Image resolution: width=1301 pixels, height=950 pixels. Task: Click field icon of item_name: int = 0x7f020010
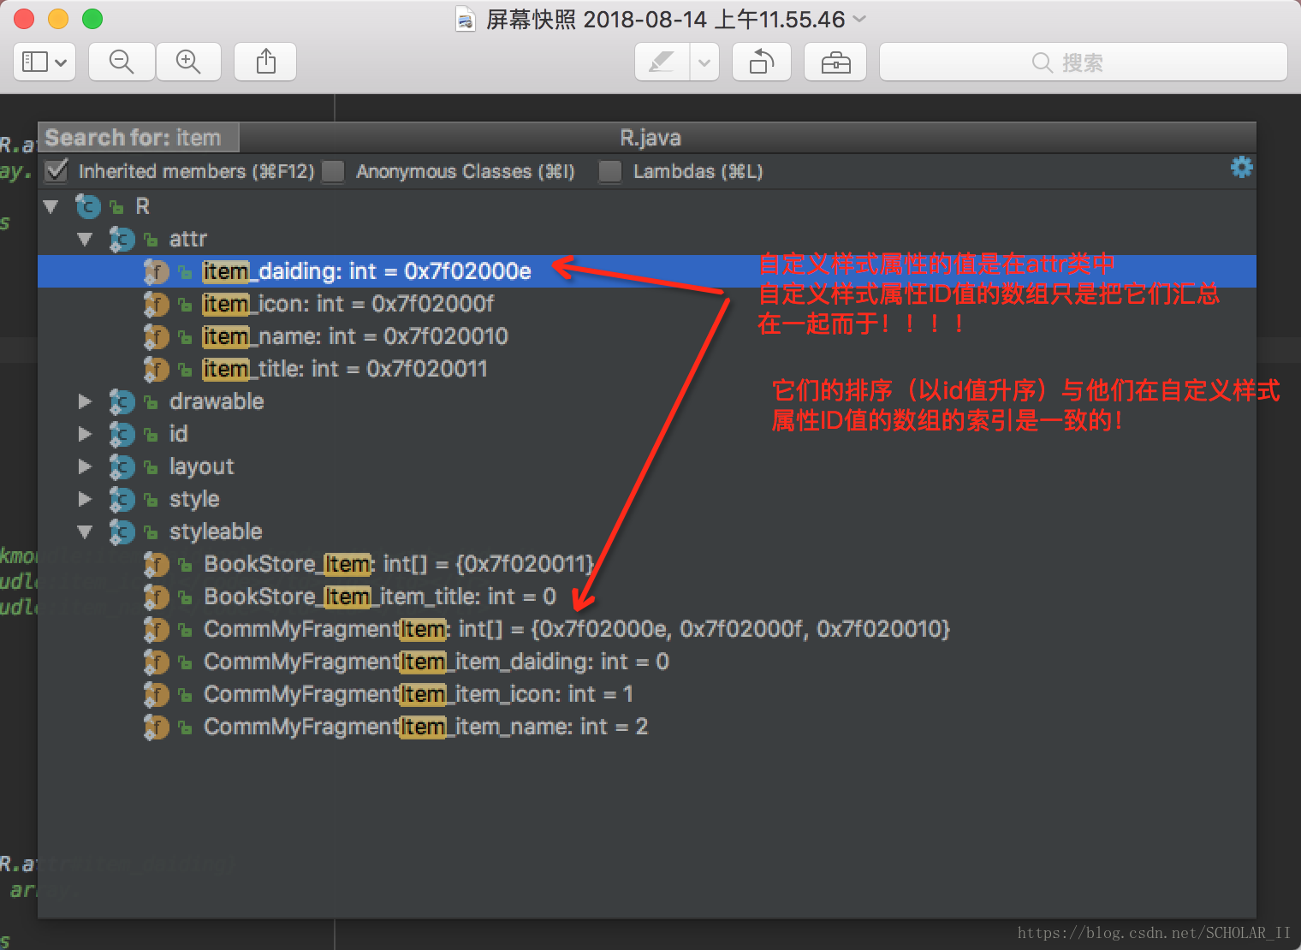coord(156,336)
